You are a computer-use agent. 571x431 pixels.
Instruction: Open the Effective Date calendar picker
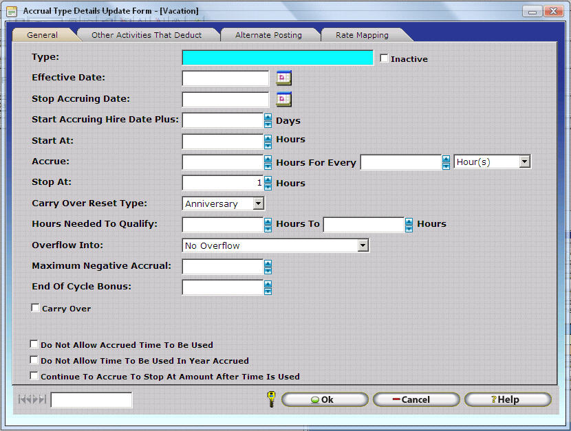tap(284, 78)
